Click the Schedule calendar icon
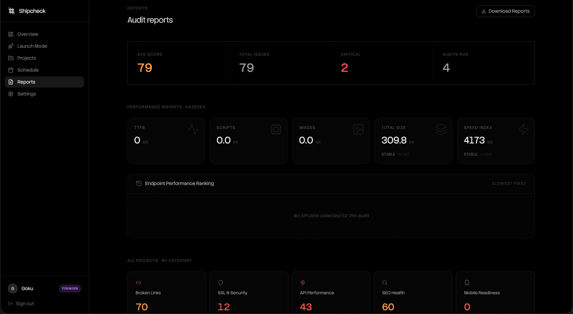The height and width of the screenshot is (314, 573). [x=11, y=70]
